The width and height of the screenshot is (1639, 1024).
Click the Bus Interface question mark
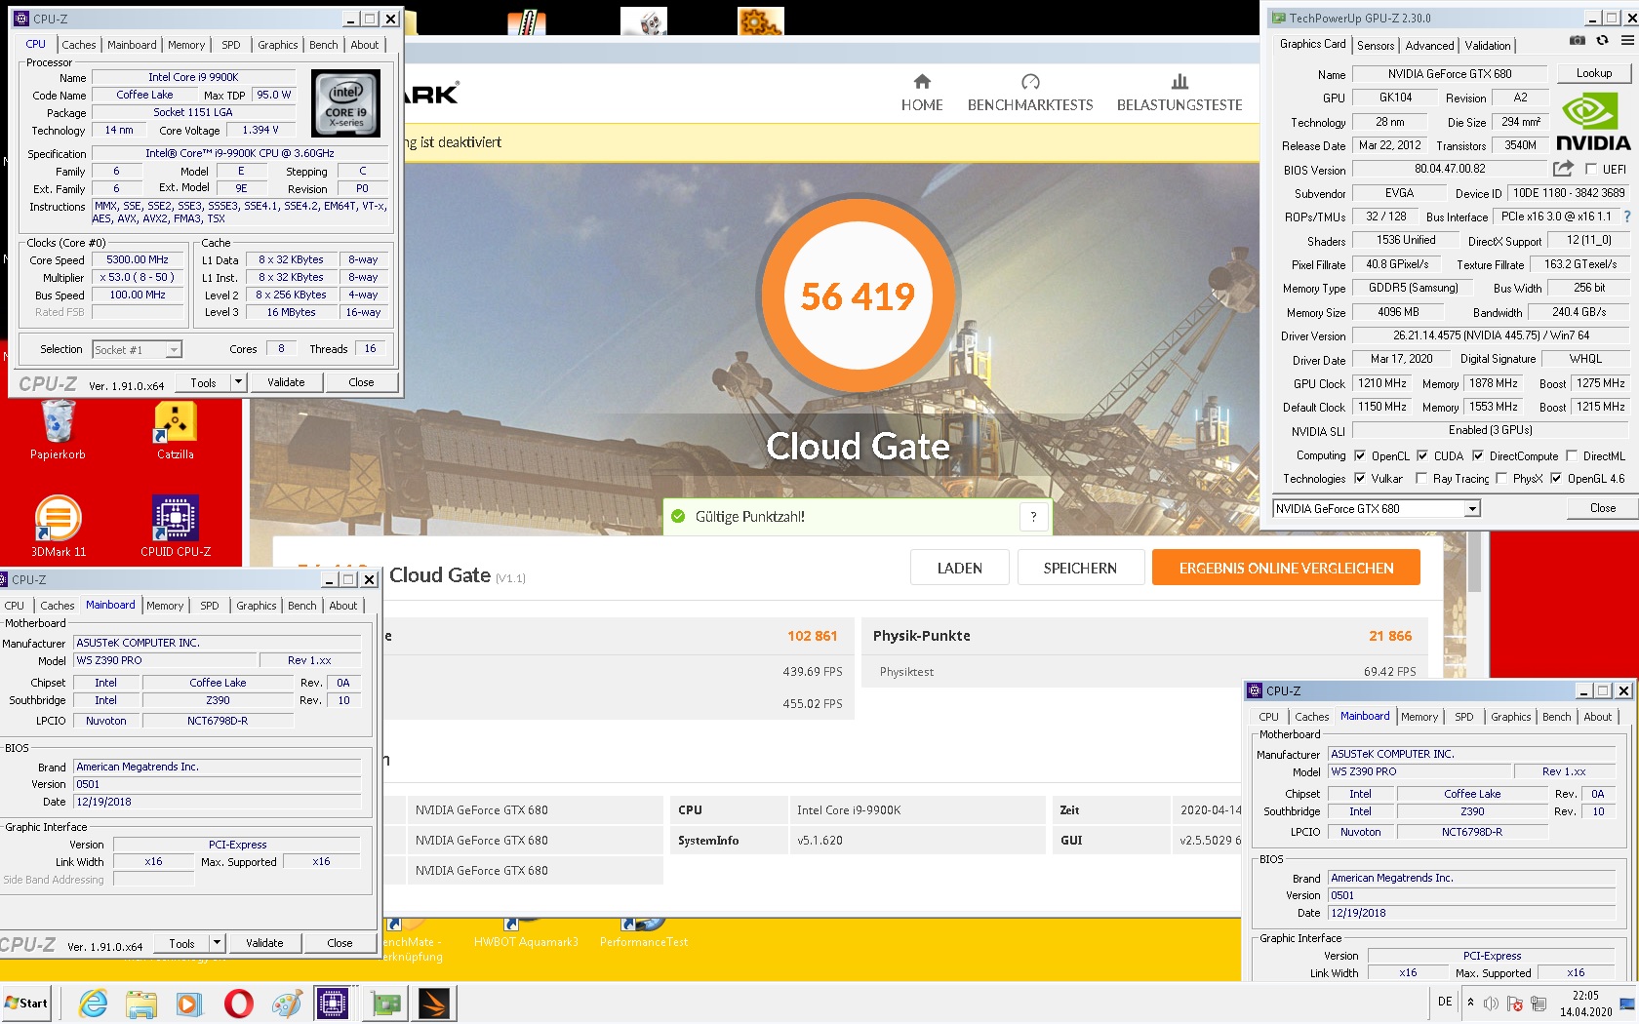(x=1627, y=217)
